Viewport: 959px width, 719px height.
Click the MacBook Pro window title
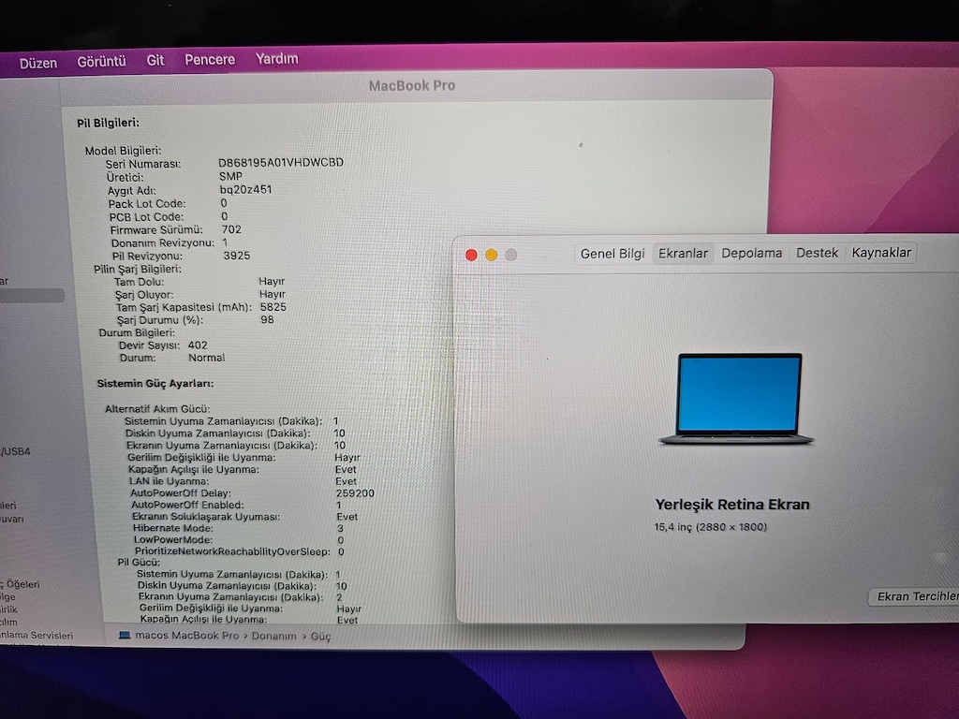coord(412,85)
